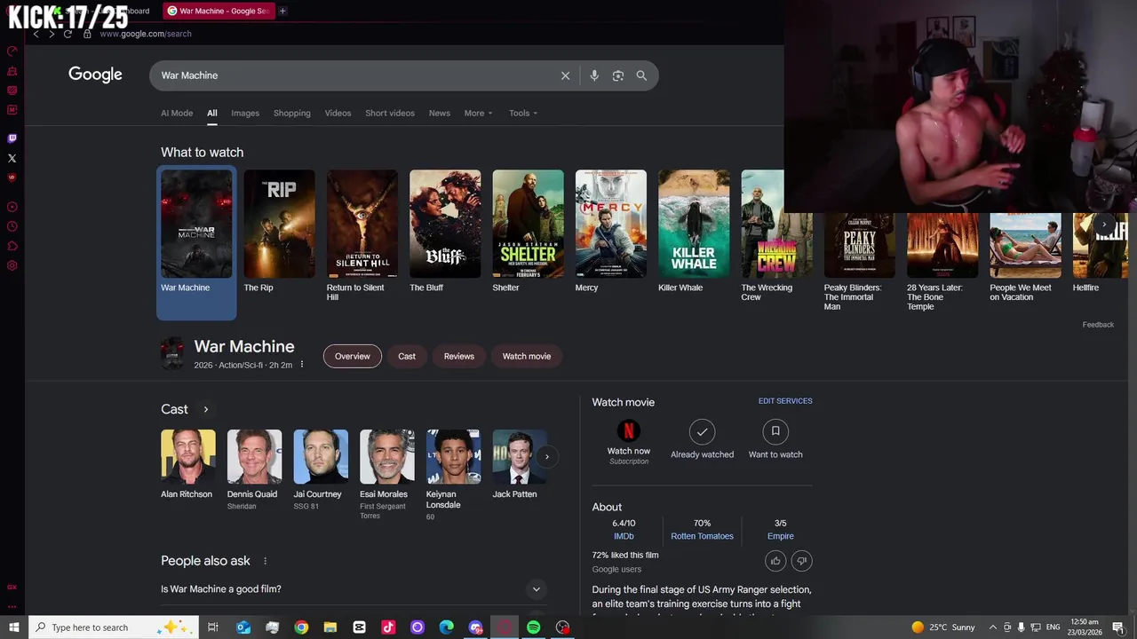Click the Windows taskbar search box
Image resolution: width=1137 pixels, height=639 pixels.
(115, 627)
